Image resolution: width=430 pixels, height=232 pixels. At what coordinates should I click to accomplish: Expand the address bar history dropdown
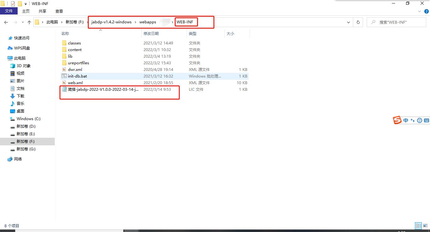coord(348,22)
